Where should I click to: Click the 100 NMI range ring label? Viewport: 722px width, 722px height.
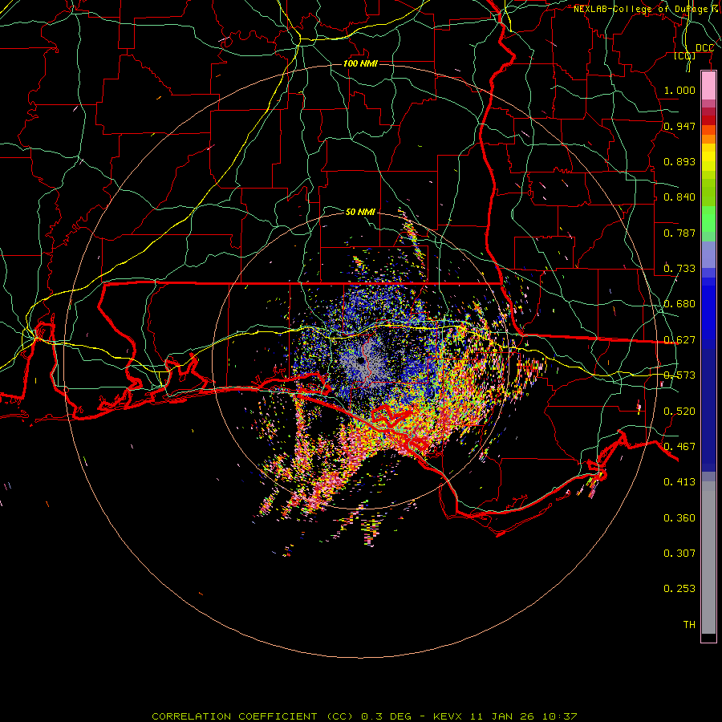[x=360, y=63]
